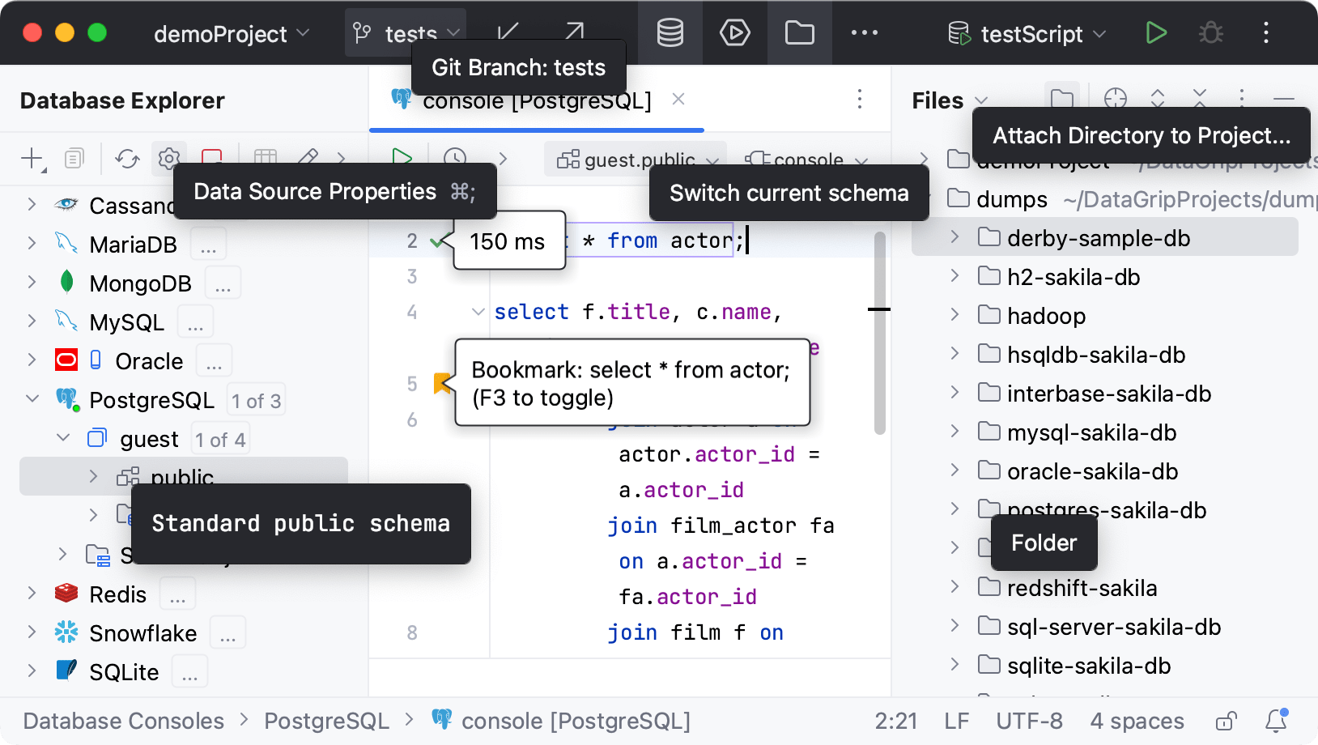Viewport: 1318px width, 745px height.
Task: Refresh database connections in Database Explorer
Action: tap(127, 159)
